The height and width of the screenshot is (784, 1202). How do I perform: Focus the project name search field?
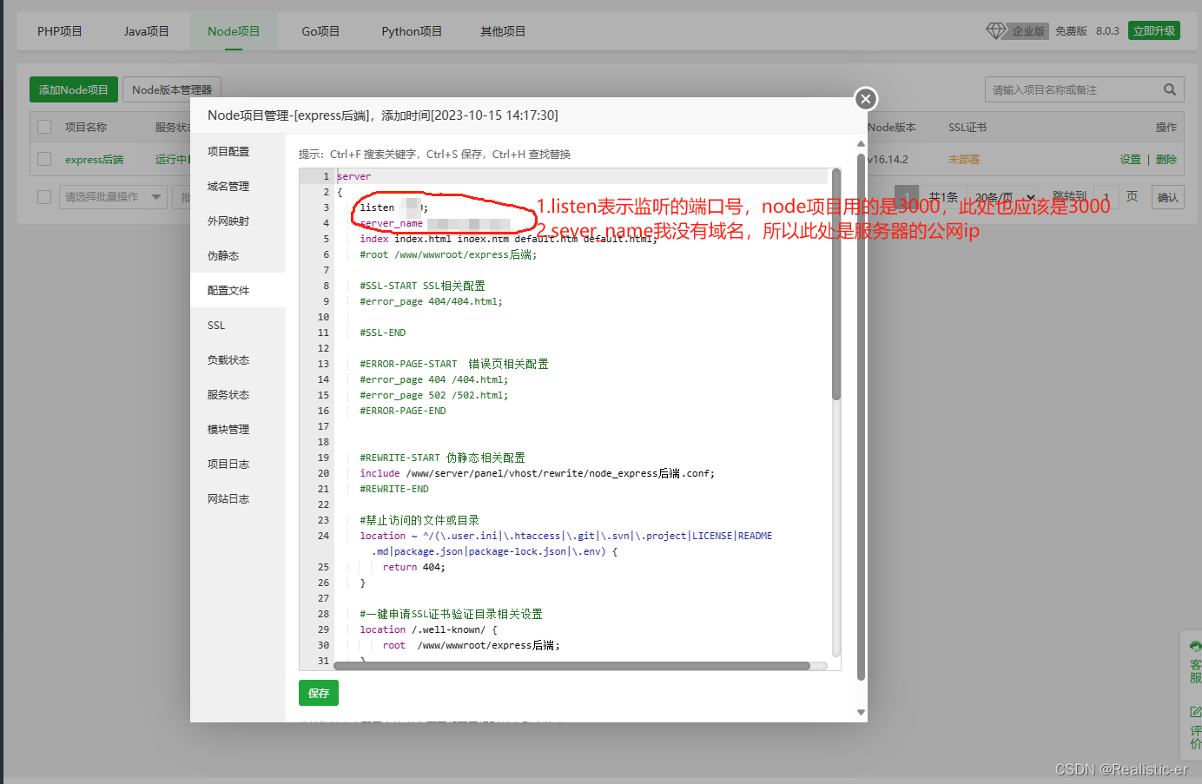point(1073,89)
